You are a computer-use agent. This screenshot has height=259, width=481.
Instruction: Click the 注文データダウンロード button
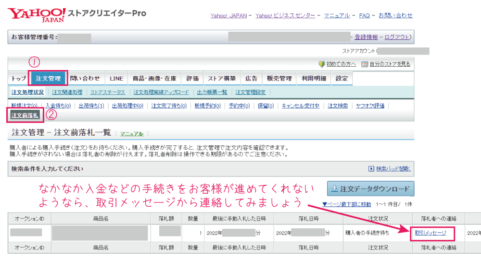(370, 188)
